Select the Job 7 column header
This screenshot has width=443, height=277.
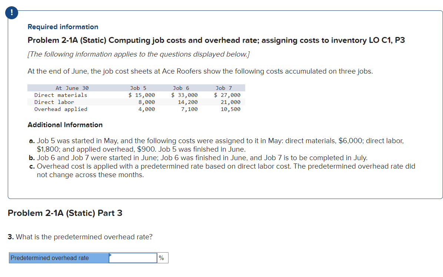[x=223, y=88]
